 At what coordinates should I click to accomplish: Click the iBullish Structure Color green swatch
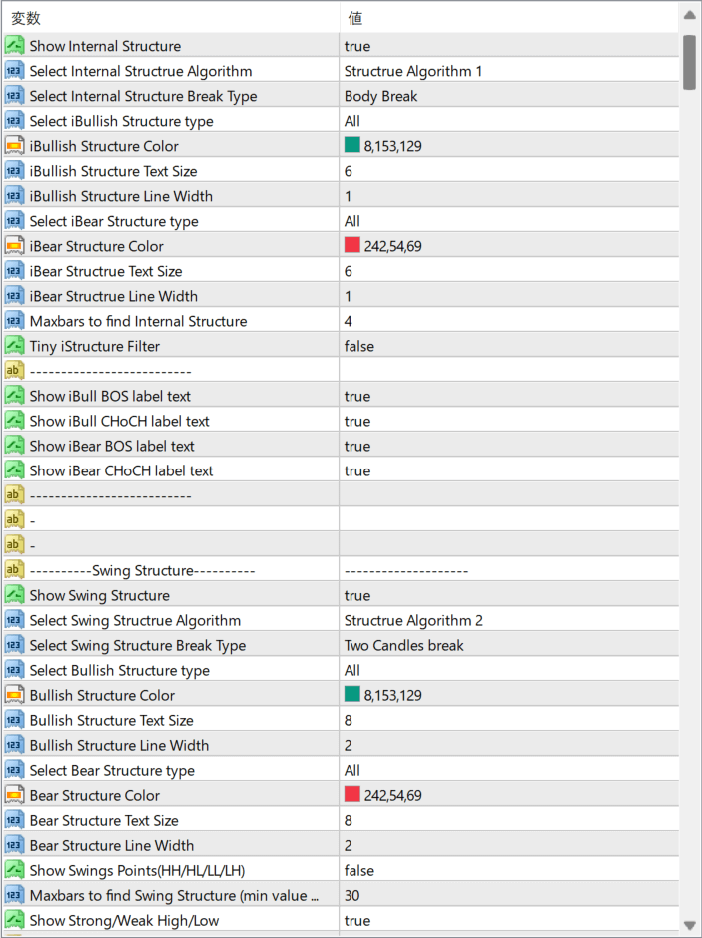352,146
